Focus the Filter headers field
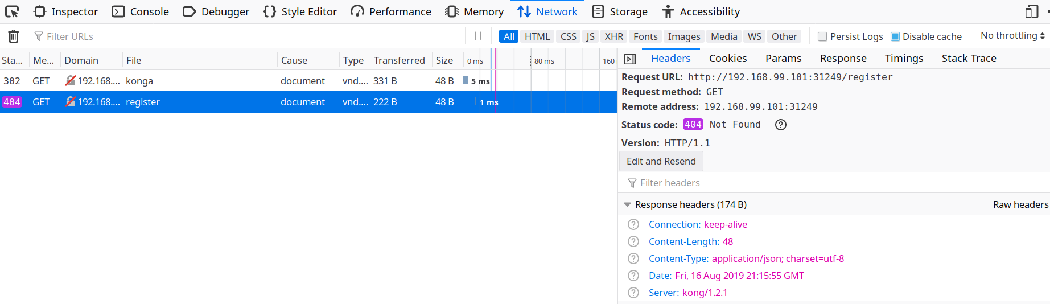This screenshot has width=1050, height=304. [x=834, y=183]
